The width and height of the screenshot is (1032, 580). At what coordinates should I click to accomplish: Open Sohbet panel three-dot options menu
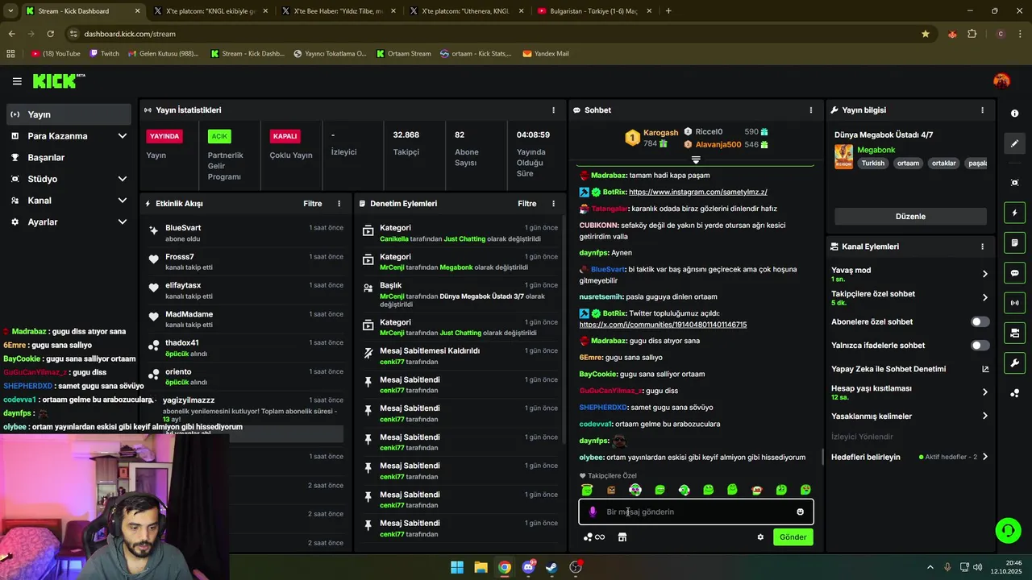tap(811, 110)
